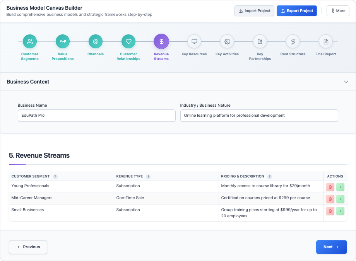Click the Final Report step label
Viewport: 356px width, 261px height.
326,54
